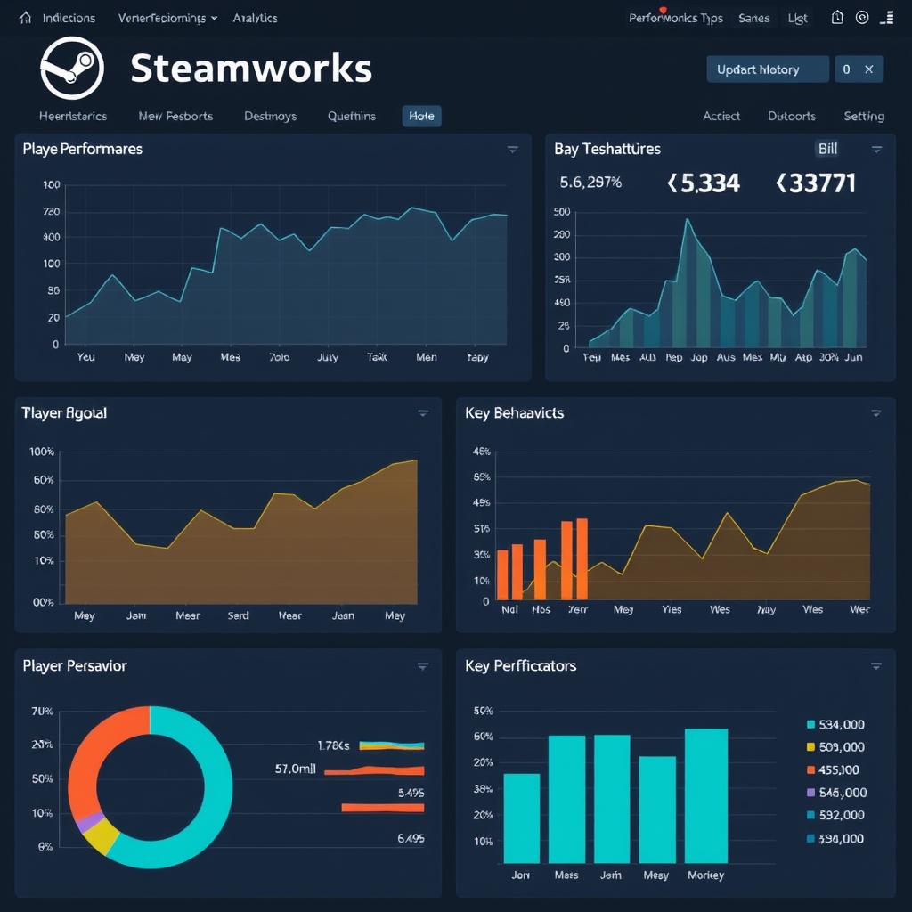Switch to the New Fesborts tab
The image size is (912, 912).
click(175, 116)
